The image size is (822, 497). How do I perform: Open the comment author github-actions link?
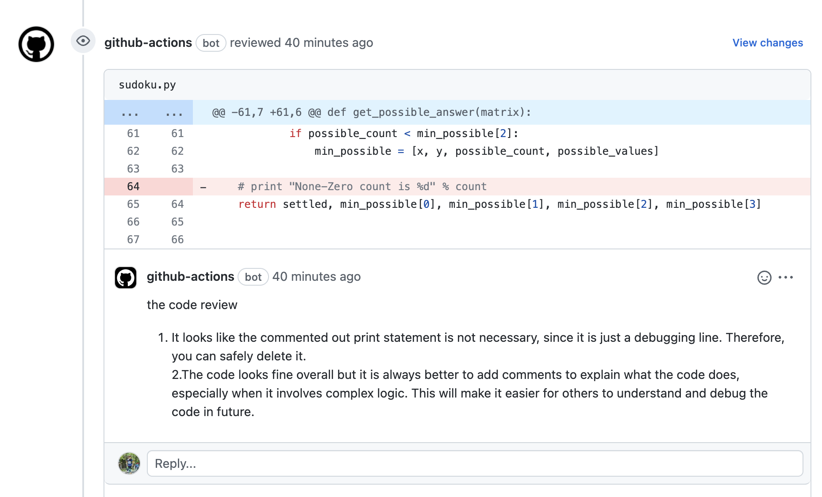[191, 277]
